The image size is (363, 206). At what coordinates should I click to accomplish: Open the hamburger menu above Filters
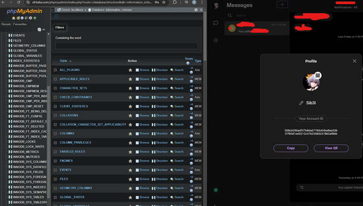coord(57,16)
